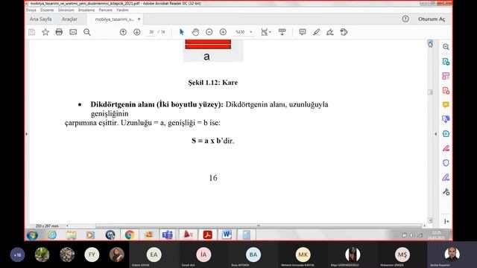
Task: Click the Stamp tool icon in the toolbar
Action: (x=344, y=32)
